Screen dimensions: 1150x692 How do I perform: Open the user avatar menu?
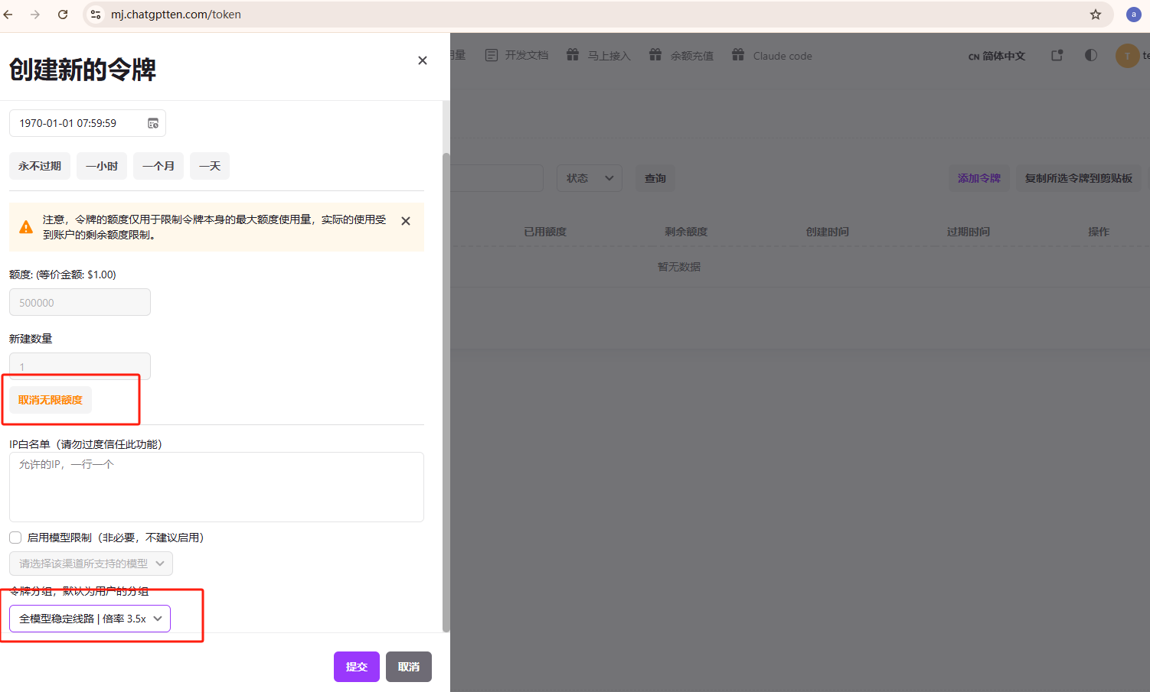[x=1127, y=55]
